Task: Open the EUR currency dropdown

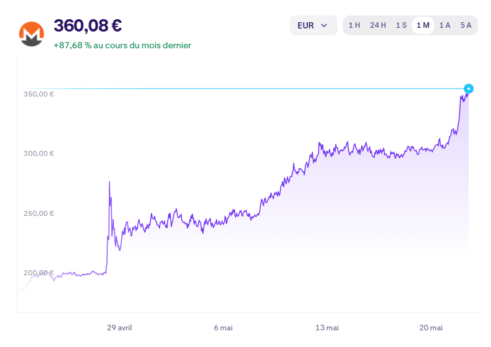Action: tap(314, 25)
